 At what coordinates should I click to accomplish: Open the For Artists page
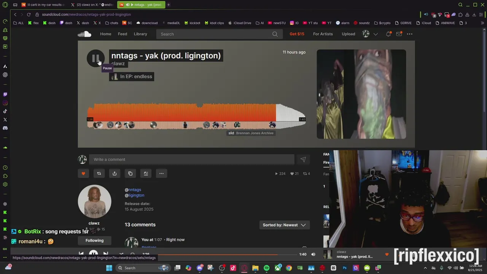pyautogui.click(x=323, y=34)
